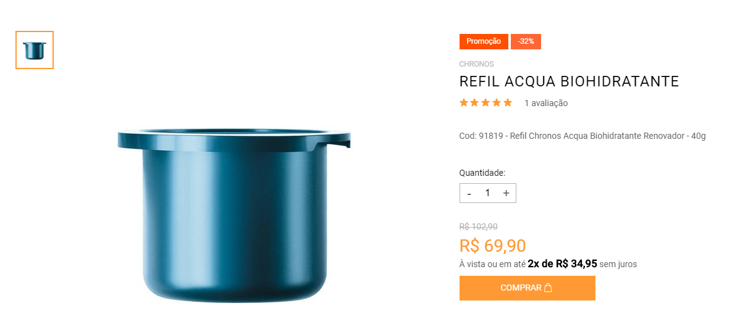Select the blue refill thumbnail image
Image resolution: width=748 pixels, height=327 pixels.
(x=35, y=50)
